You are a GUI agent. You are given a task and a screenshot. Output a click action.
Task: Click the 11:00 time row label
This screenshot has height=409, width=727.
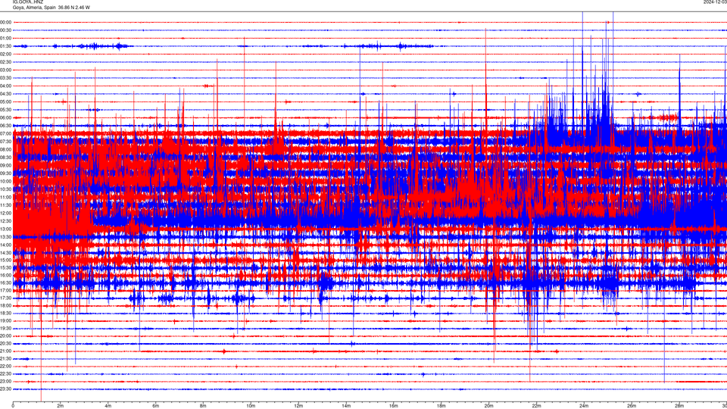6,197
